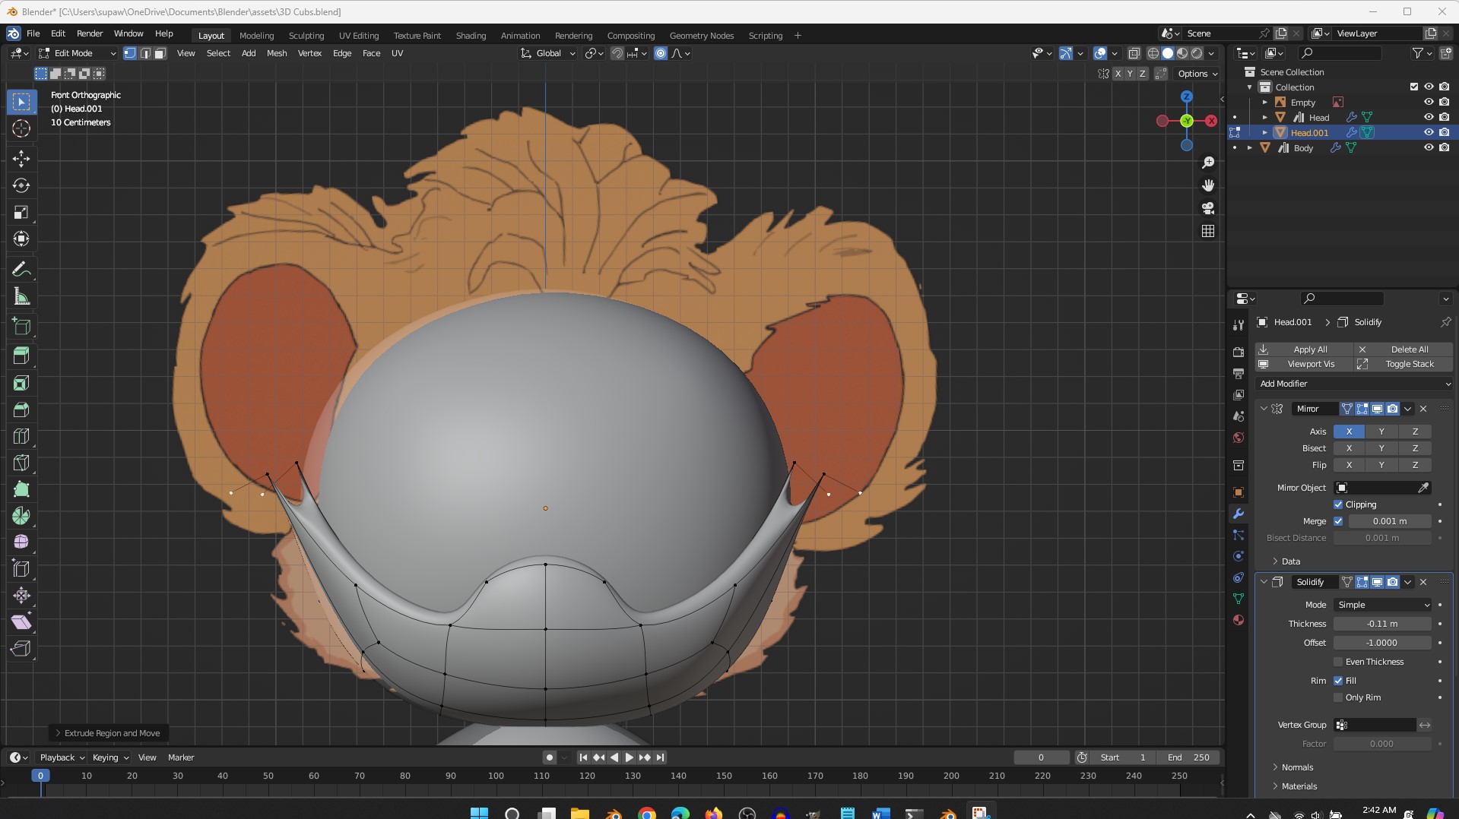
Task: Toggle camera view icon
Action: (1208, 208)
